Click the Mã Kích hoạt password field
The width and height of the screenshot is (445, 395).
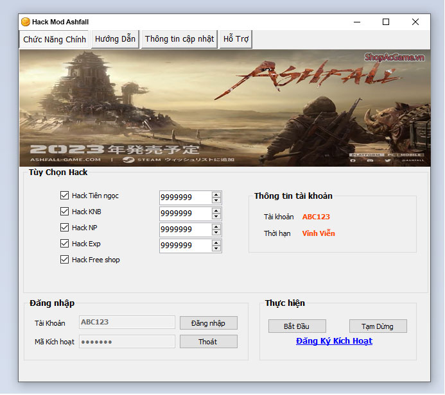(x=127, y=342)
